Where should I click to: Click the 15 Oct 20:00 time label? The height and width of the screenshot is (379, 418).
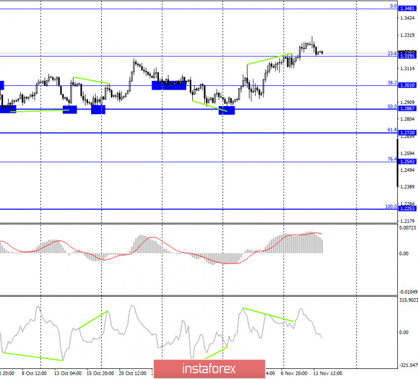point(100,373)
